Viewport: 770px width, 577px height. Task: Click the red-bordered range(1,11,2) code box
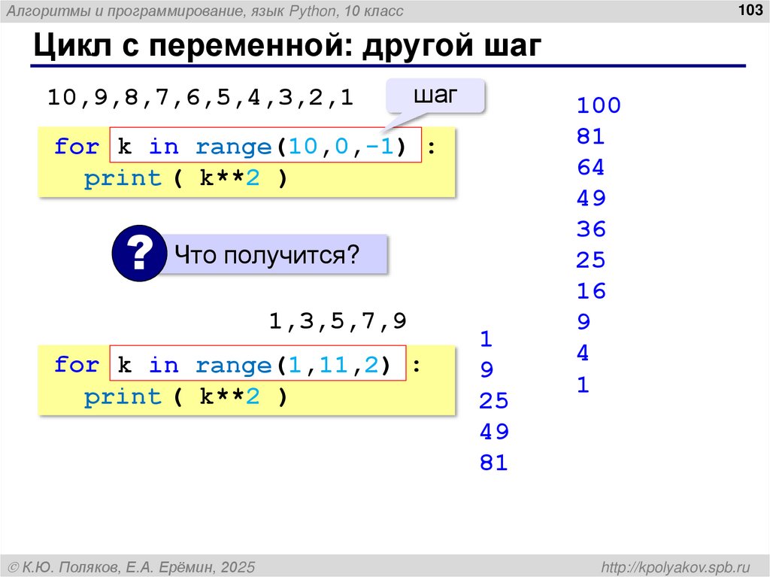point(258,365)
